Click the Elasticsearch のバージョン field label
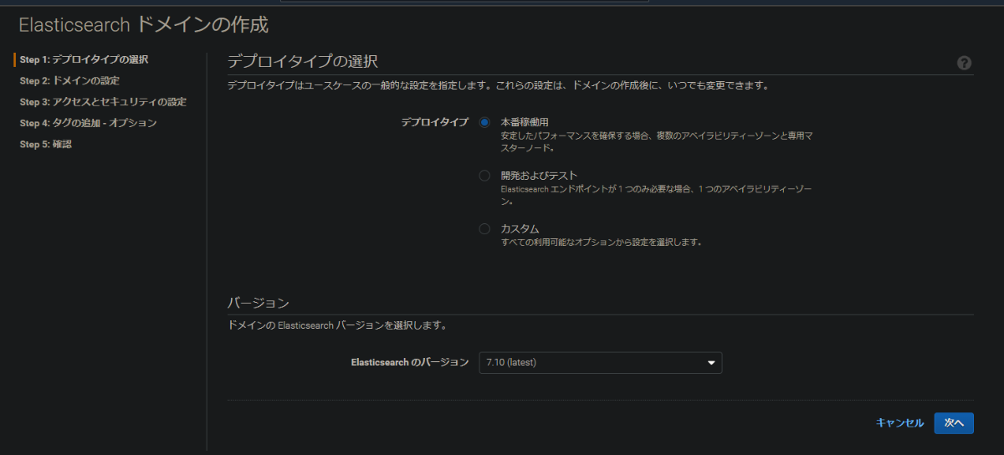Image resolution: width=1004 pixels, height=455 pixels. [410, 362]
